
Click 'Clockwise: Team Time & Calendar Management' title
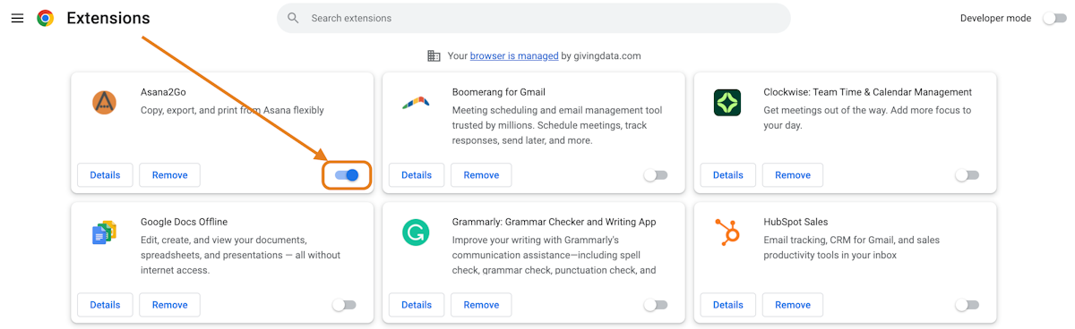click(868, 92)
